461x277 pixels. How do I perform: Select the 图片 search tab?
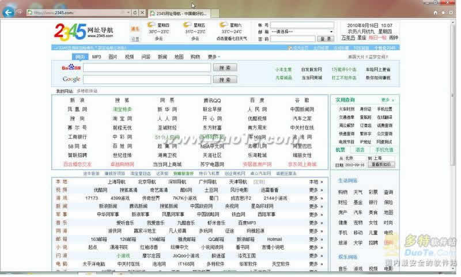point(113,56)
